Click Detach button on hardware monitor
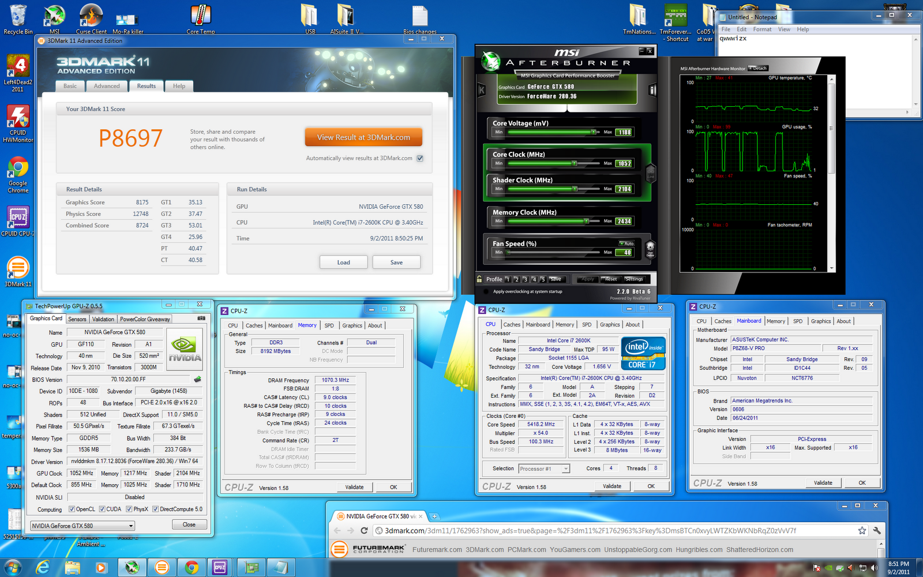923x577 pixels. (759, 68)
